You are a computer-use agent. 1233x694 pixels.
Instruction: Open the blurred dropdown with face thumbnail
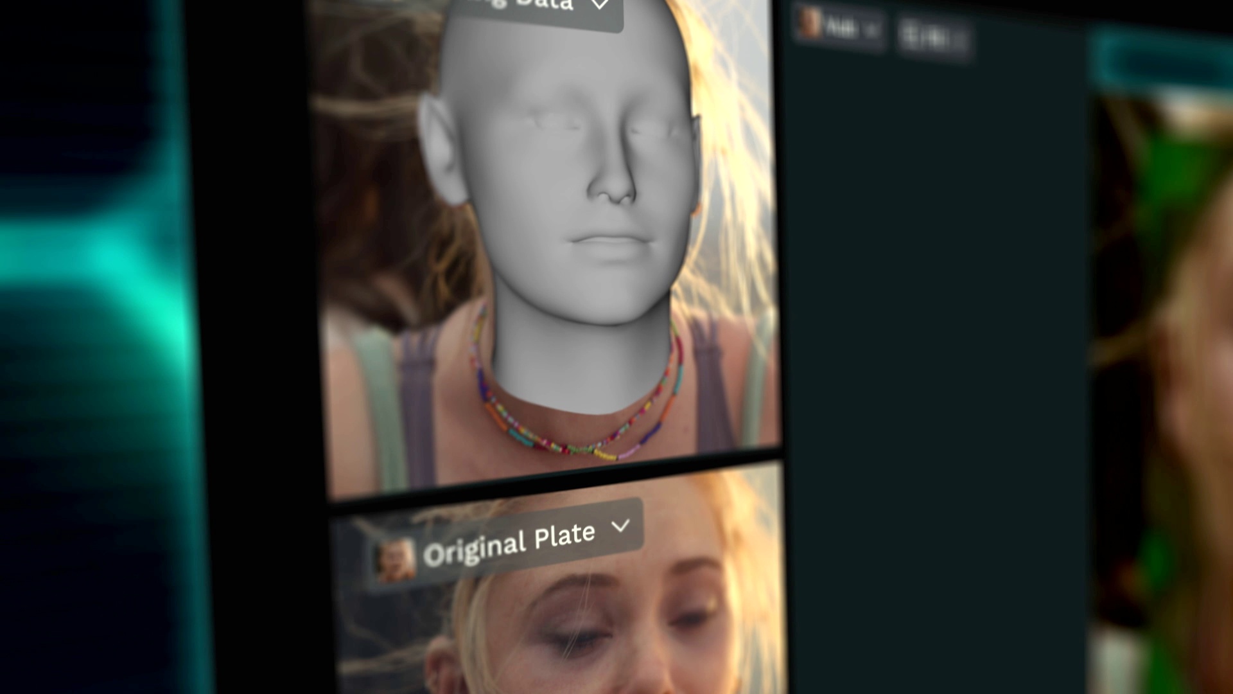coord(840,28)
